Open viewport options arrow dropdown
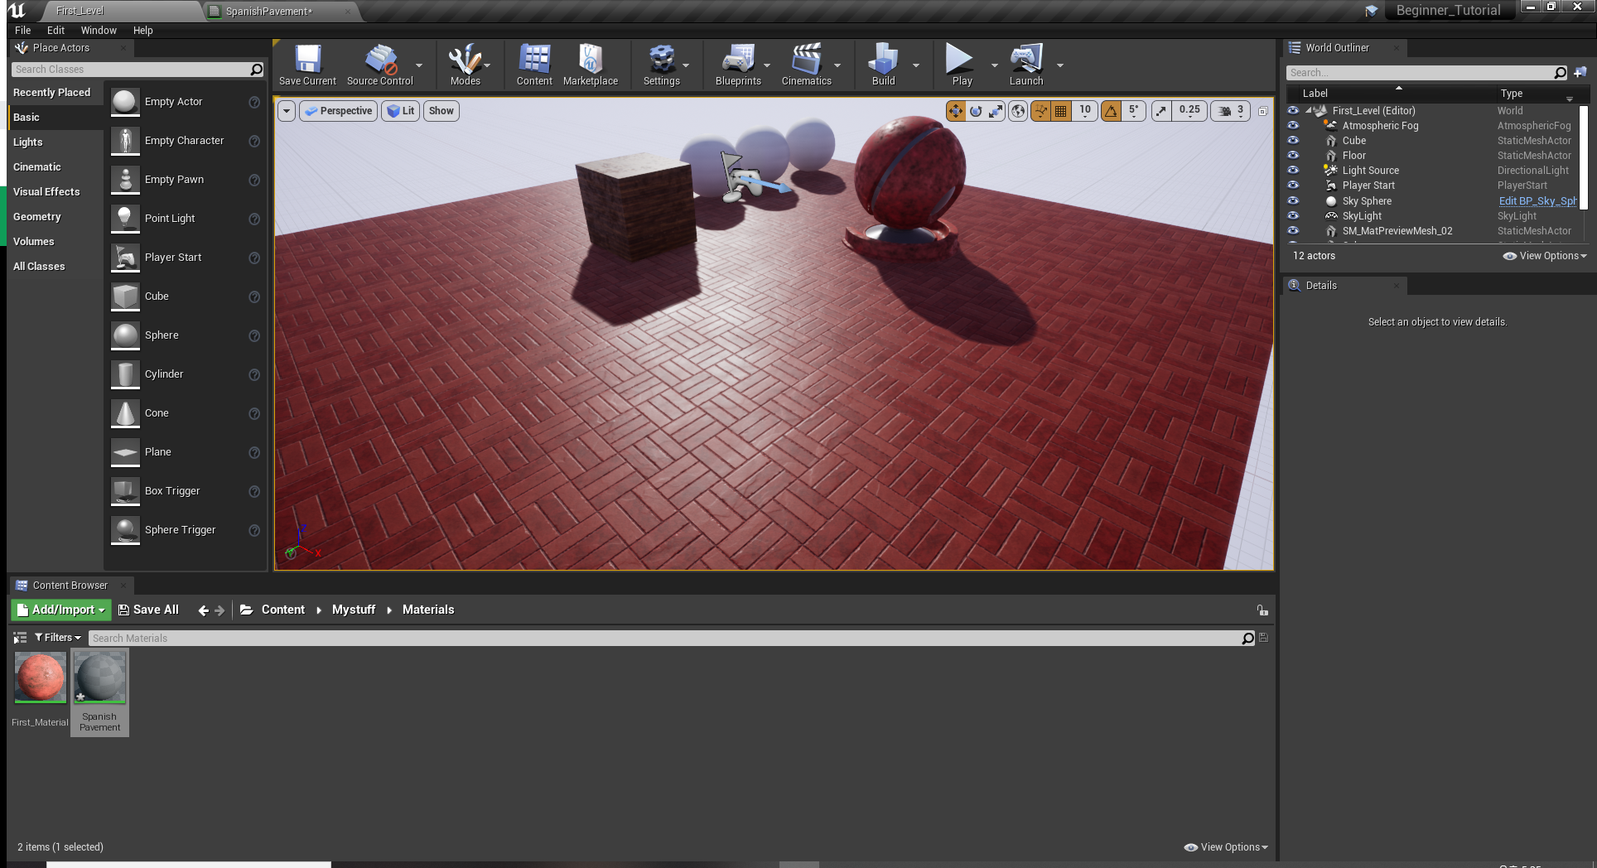The image size is (1597, 868). 287,111
